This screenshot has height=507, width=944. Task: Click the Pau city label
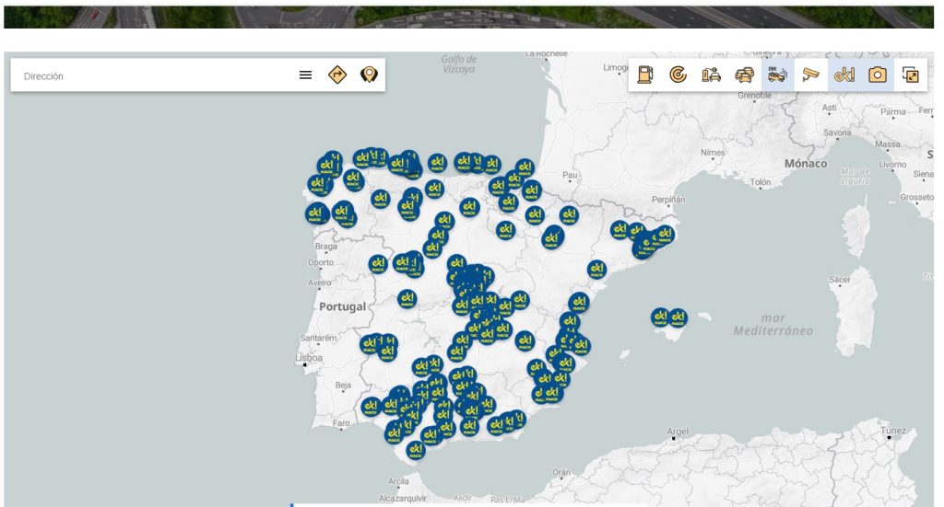[570, 175]
